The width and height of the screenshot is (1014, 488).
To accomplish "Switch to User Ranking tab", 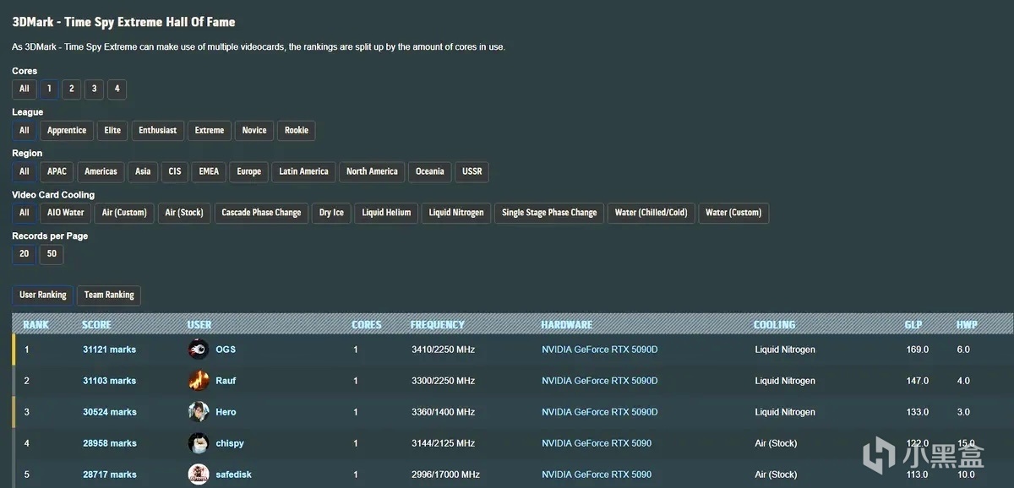I will click(x=42, y=296).
